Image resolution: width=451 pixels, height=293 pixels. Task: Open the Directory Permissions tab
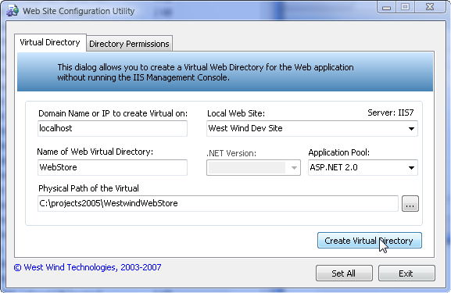point(129,44)
